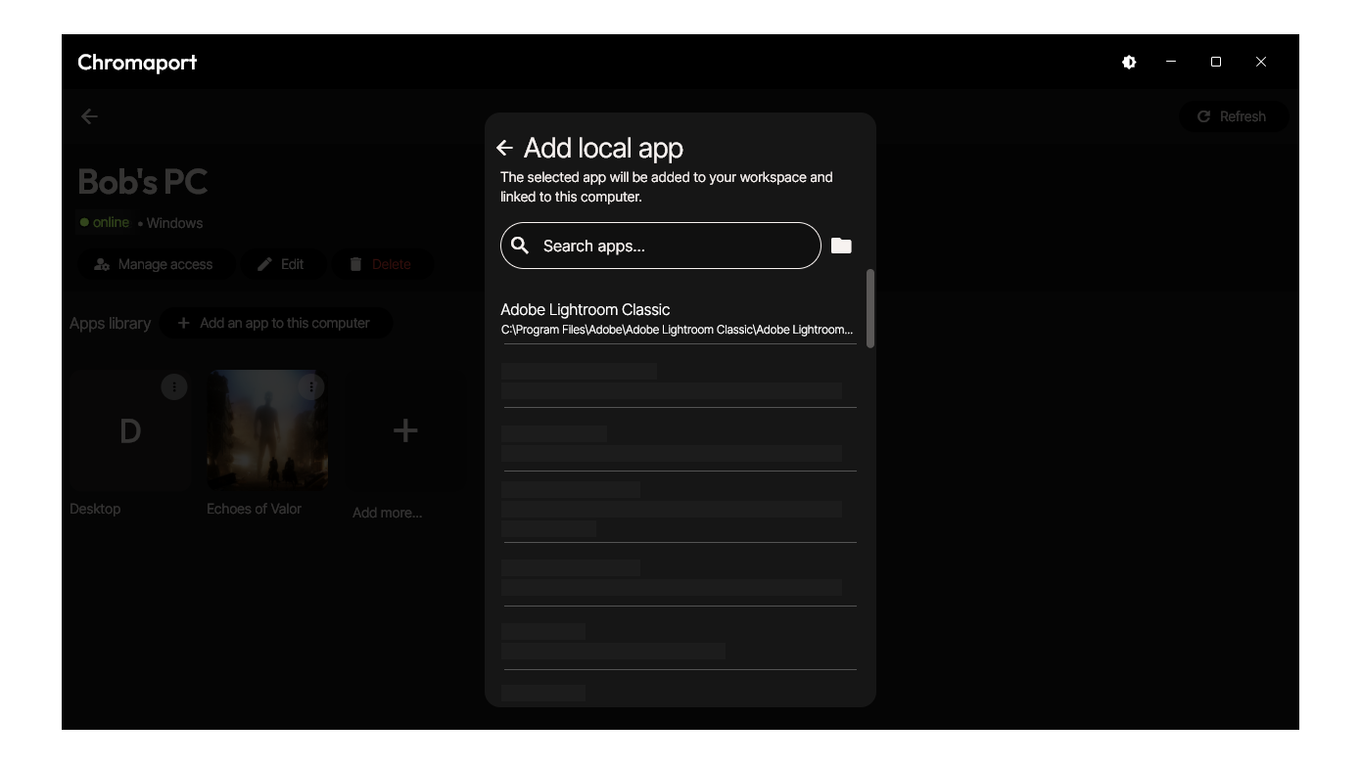Image resolution: width=1361 pixels, height=765 pixels.
Task: Click the Refresh button
Action: (1233, 116)
